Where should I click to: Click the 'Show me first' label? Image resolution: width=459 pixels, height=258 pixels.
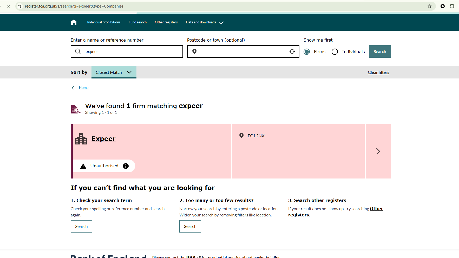click(x=318, y=40)
